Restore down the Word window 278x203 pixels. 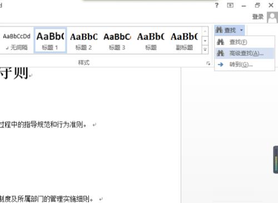tap(257, 5)
